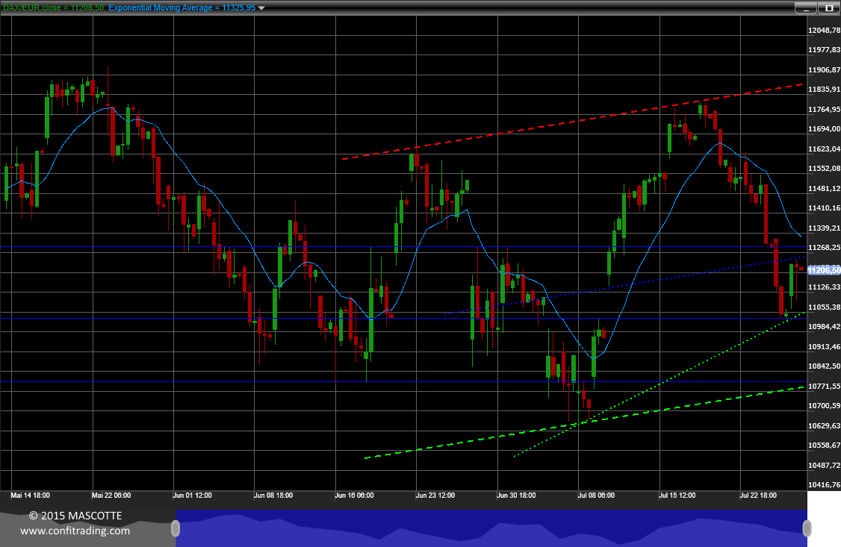Click the 10913,46 price axis label
Image resolution: width=841 pixels, height=547 pixels.
tap(824, 347)
